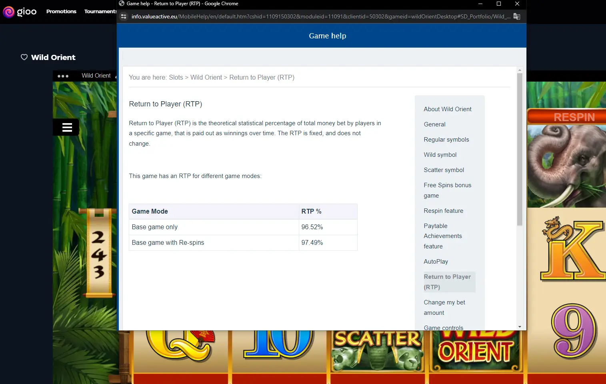Click the RESPIN button above the elephant reel
Viewport: 606px width, 384px height.
click(567, 117)
